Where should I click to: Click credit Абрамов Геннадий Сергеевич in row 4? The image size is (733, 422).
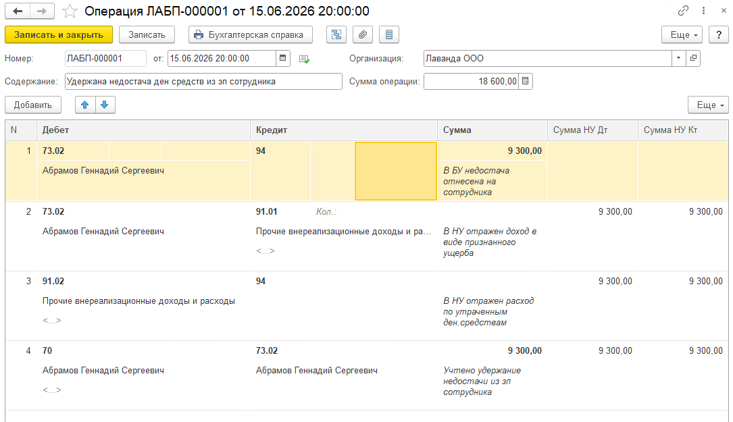click(316, 371)
